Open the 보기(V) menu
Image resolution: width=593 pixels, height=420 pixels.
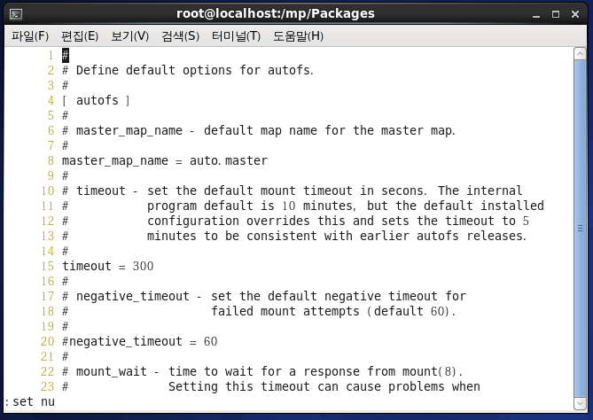coord(129,36)
